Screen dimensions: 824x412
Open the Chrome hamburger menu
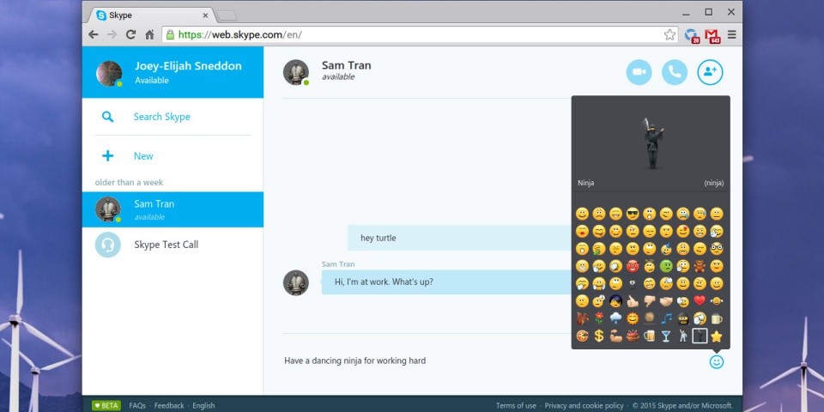[x=731, y=34]
